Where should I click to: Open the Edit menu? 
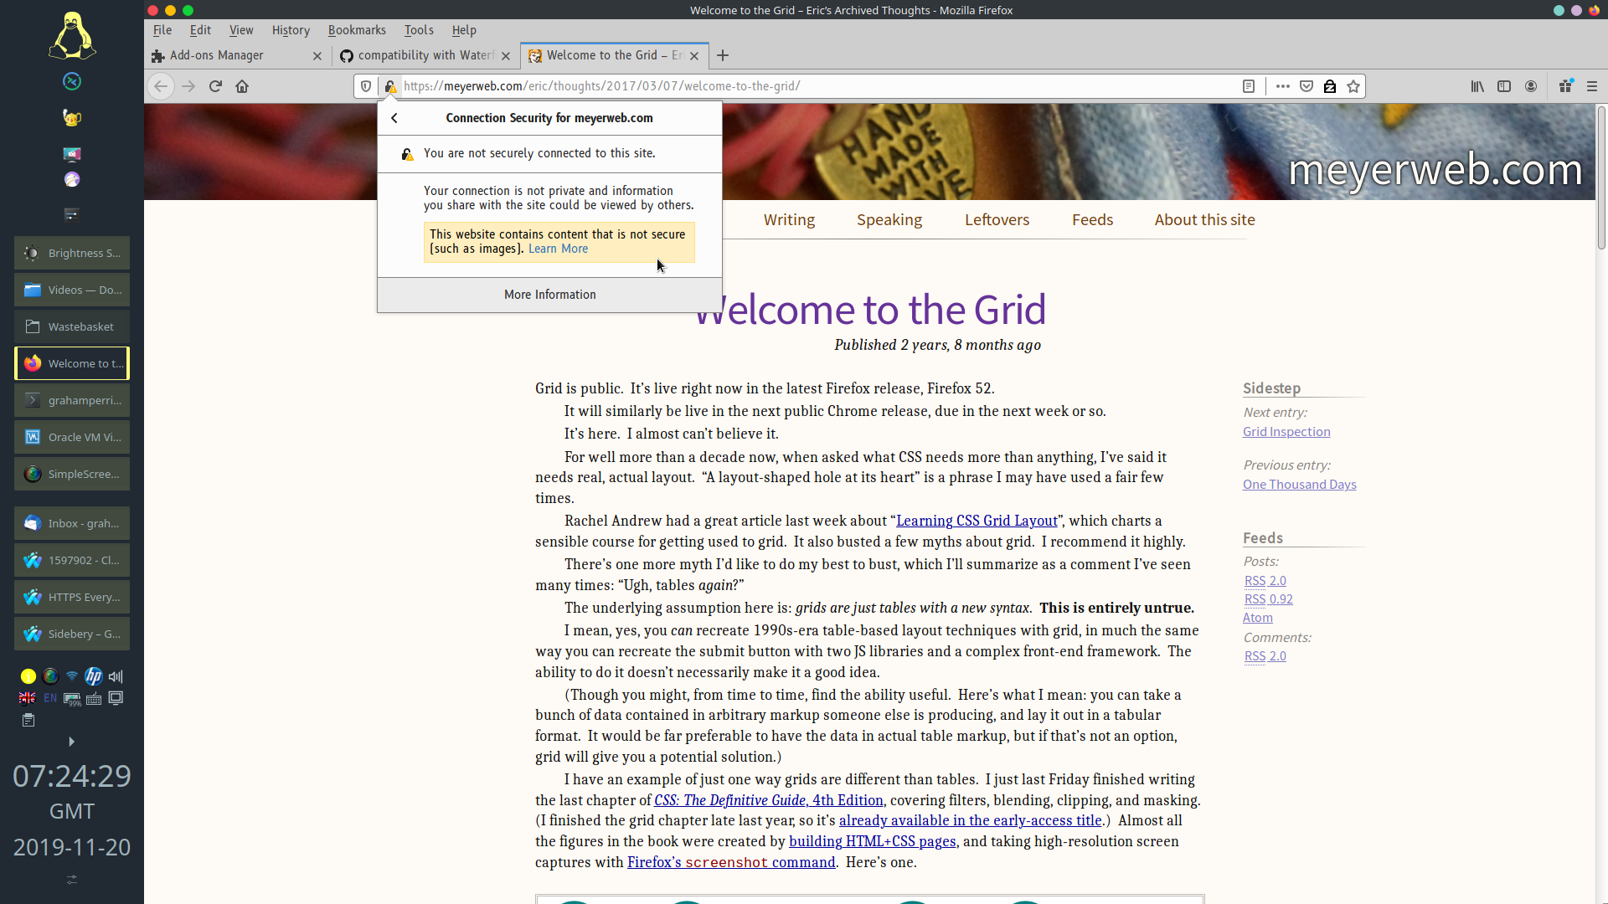pyautogui.click(x=200, y=30)
